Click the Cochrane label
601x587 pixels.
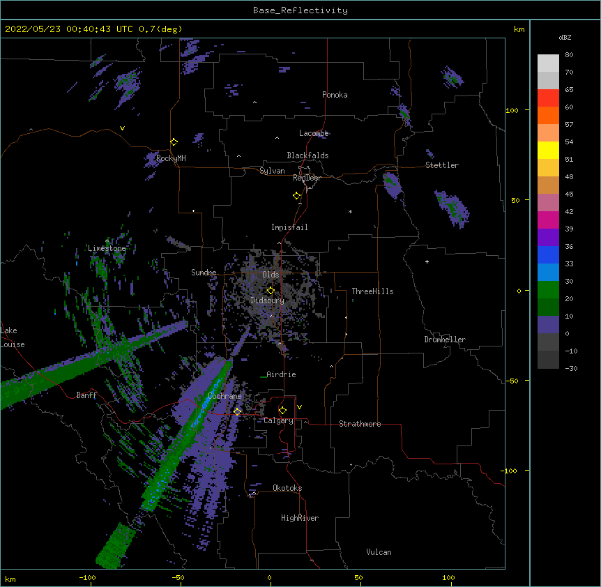tap(225, 396)
